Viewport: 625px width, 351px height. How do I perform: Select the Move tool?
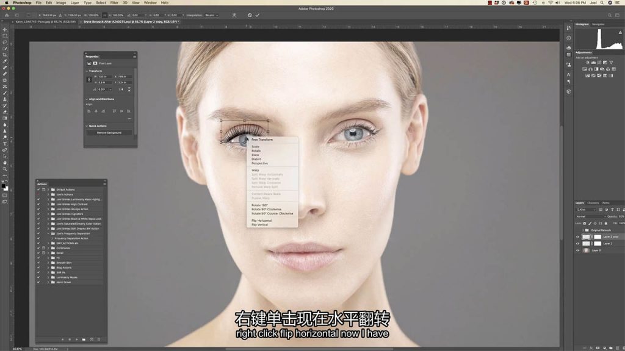pos(5,29)
